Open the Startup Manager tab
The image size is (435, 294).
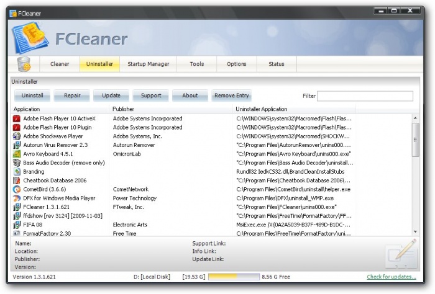(148, 64)
